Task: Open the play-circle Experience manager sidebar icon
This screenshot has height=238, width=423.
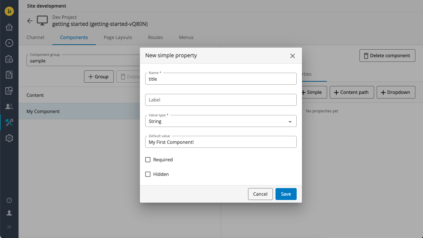Action: pyautogui.click(x=9, y=43)
